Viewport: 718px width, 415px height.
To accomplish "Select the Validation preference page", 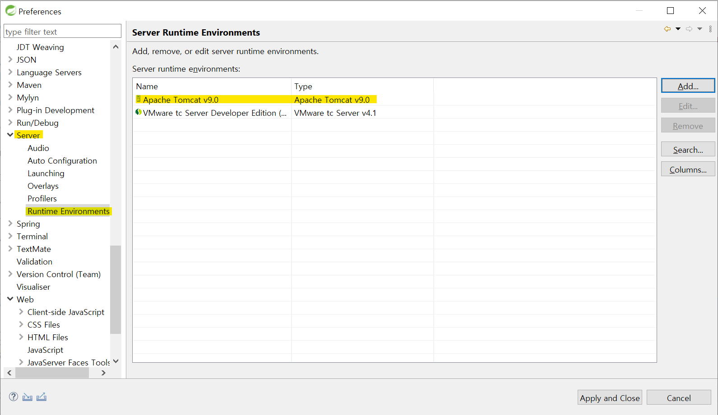I will (34, 261).
